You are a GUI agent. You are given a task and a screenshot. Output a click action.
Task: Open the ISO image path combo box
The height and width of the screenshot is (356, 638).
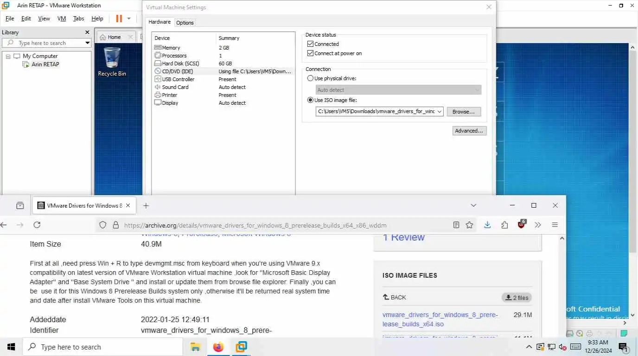[379, 112]
